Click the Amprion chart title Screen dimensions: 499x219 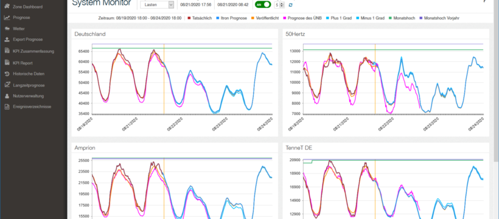85,148
